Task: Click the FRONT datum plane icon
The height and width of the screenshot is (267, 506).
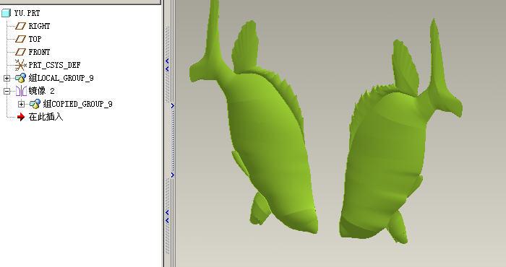Action: 21,52
